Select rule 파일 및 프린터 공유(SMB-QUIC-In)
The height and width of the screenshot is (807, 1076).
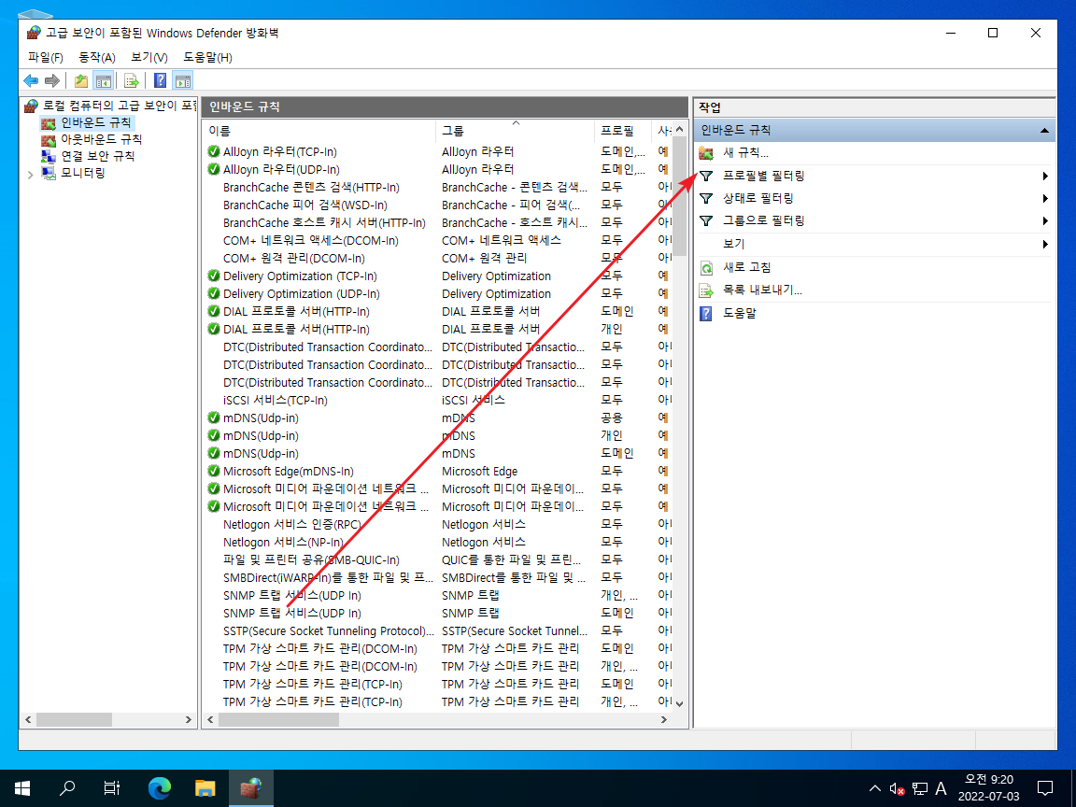(311, 560)
